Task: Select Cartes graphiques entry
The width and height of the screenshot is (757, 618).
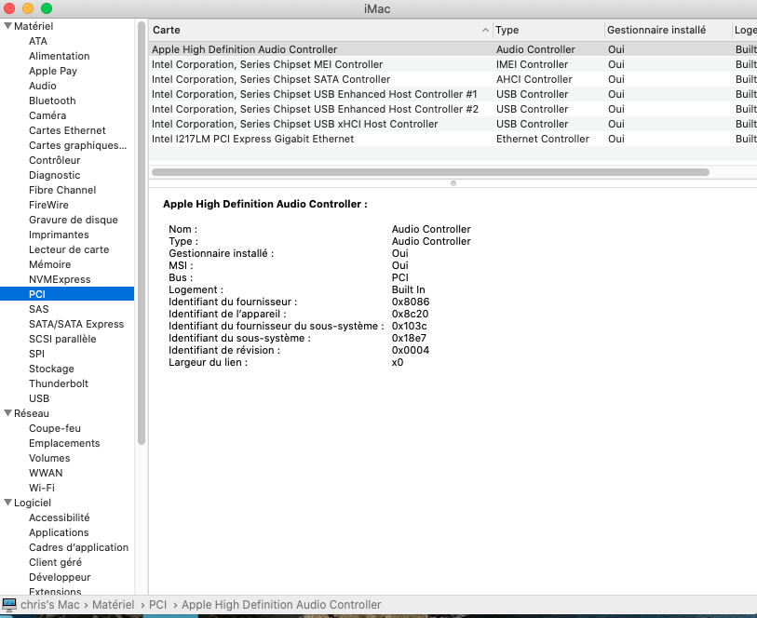Action: [x=77, y=145]
